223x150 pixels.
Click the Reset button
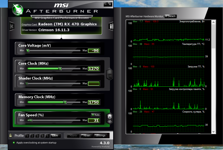click(x=87, y=136)
